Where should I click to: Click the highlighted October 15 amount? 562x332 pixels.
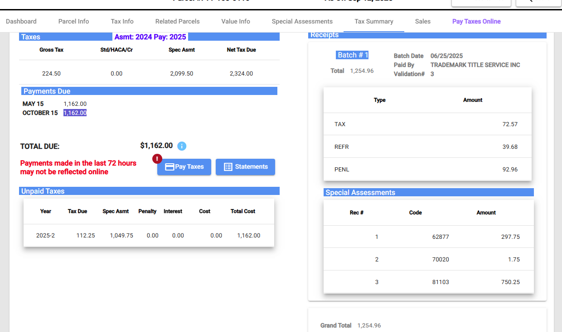[75, 113]
